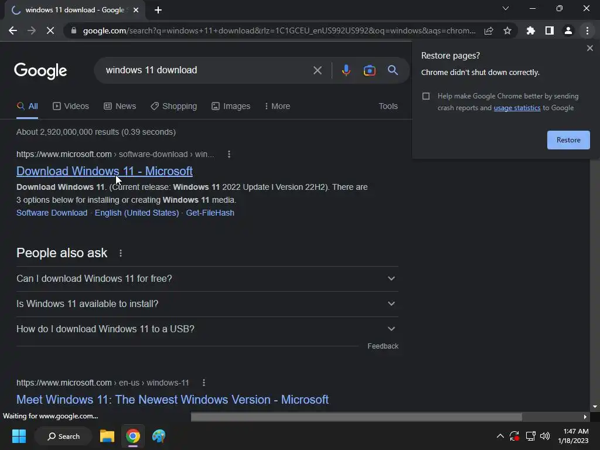Open search Tools
The width and height of the screenshot is (600, 450).
click(x=388, y=107)
